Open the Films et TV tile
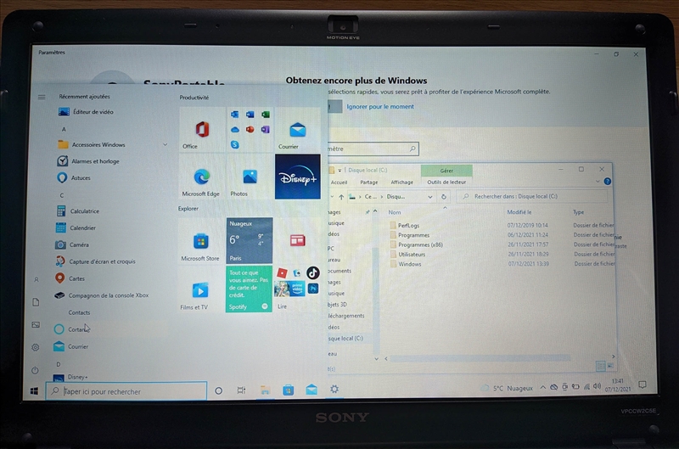This screenshot has height=449, width=679. [200, 289]
